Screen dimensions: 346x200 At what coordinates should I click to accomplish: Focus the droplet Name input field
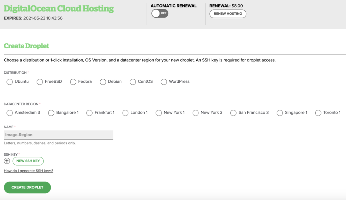click(x=58, y=135)
